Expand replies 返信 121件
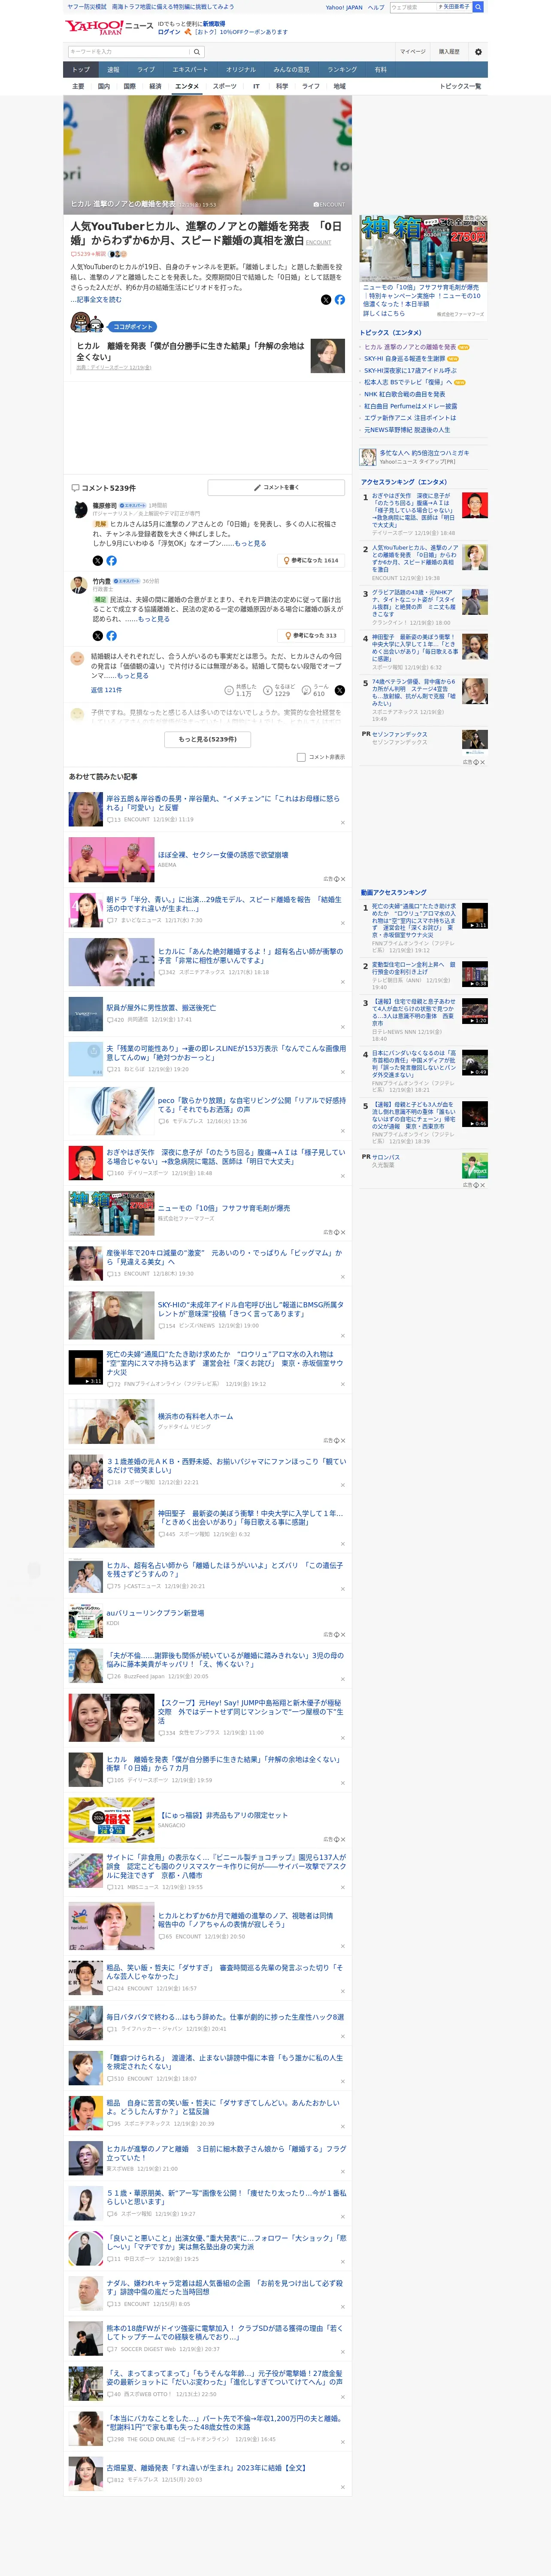This screenshot has width=551, height=2576. [x=106, y=690]
